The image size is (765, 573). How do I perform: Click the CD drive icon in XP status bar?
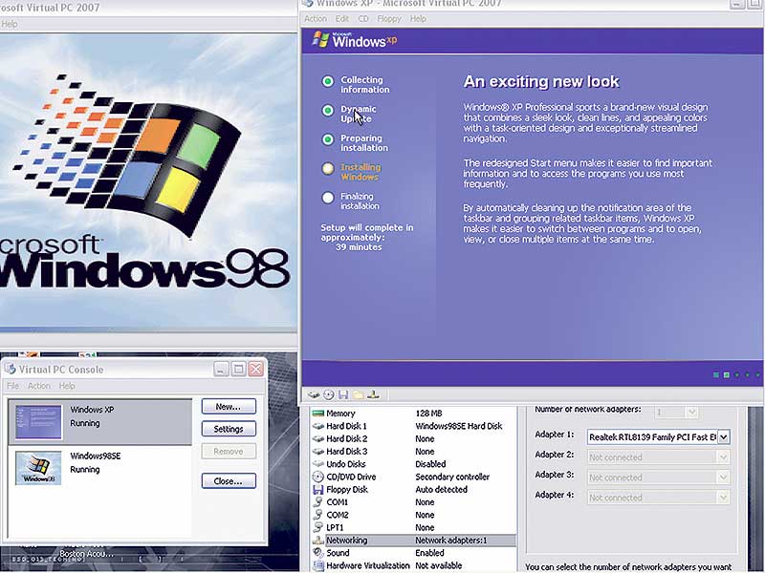coord(329,394)
